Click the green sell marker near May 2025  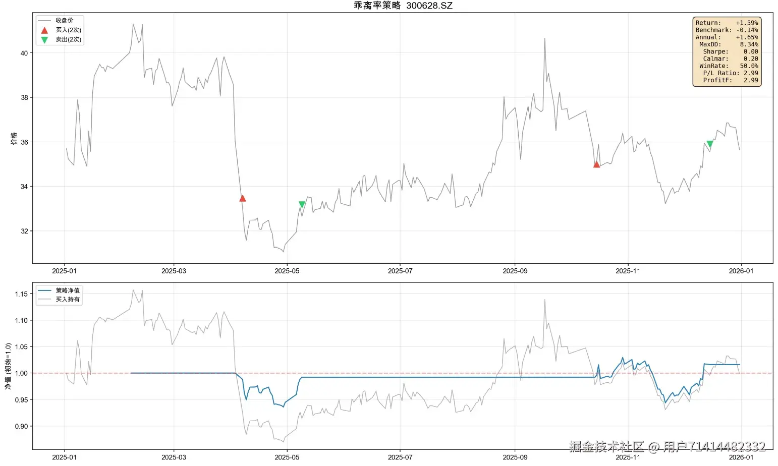tap(302, 204)
